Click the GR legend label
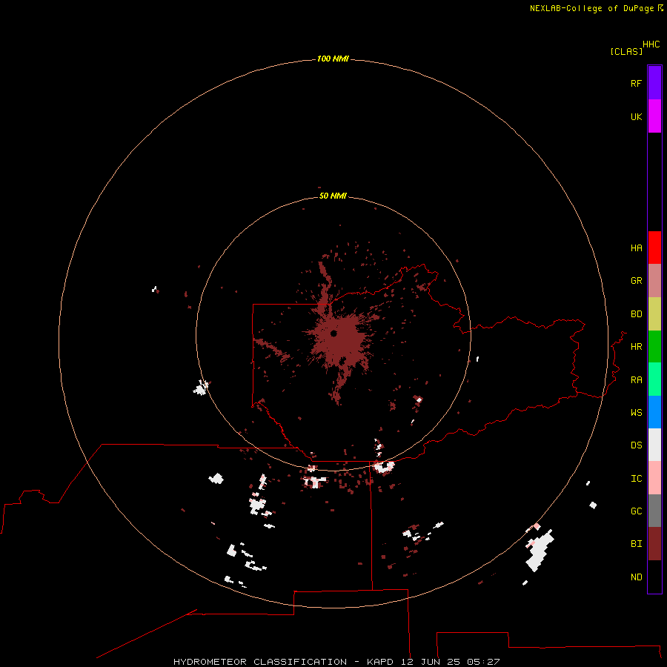667x667 pixels. click(x=636, y=281)
